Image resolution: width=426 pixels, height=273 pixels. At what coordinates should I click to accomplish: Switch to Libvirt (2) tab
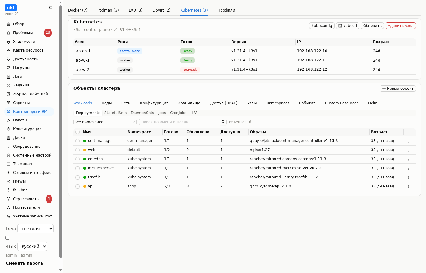tap(162, 10)
